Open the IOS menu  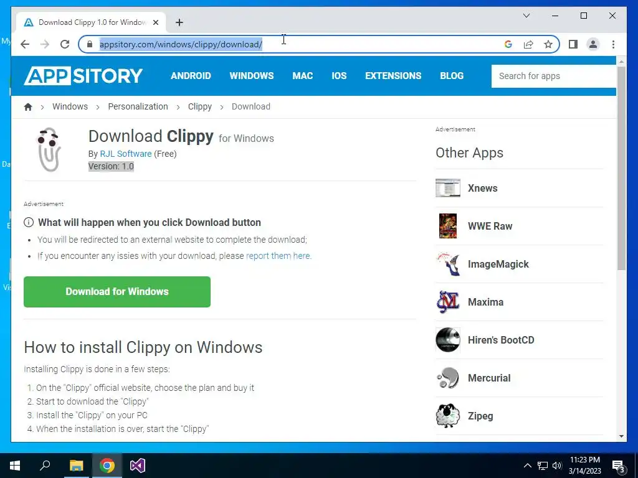coord(339,76)
